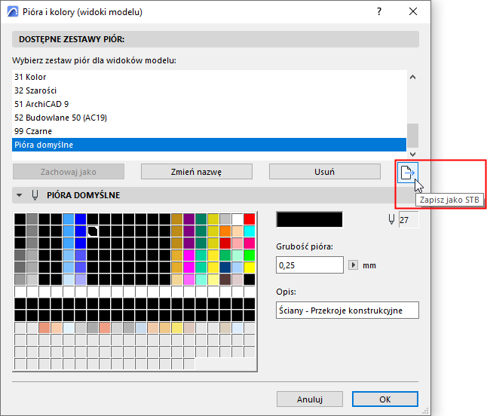The image size is (487, 416).
Task: Select the Pióra domyślne pen set
Action: (x=210, y=145)
